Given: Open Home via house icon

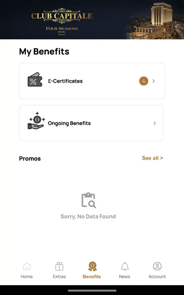Looking at the screenshot, I should pyautogui.click(x=27, y=266).
